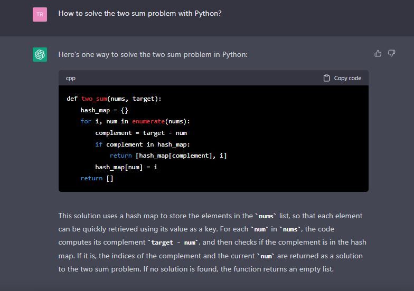
Task: Click the green ChatGPT logo avatar
Action: [x=40, y=55]
